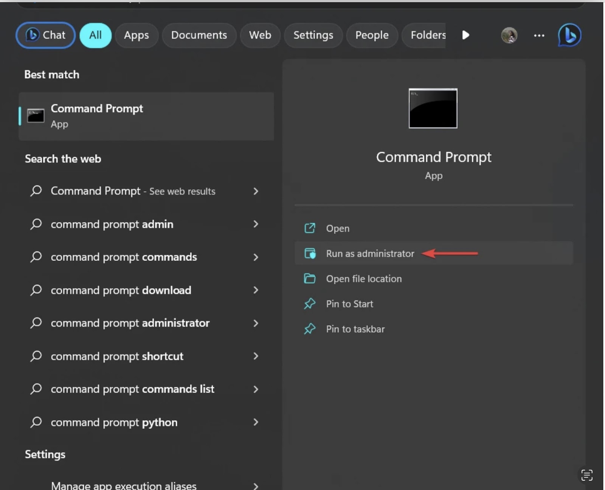Click the screenshot search icon bottom right

click(x=587, y=475)
